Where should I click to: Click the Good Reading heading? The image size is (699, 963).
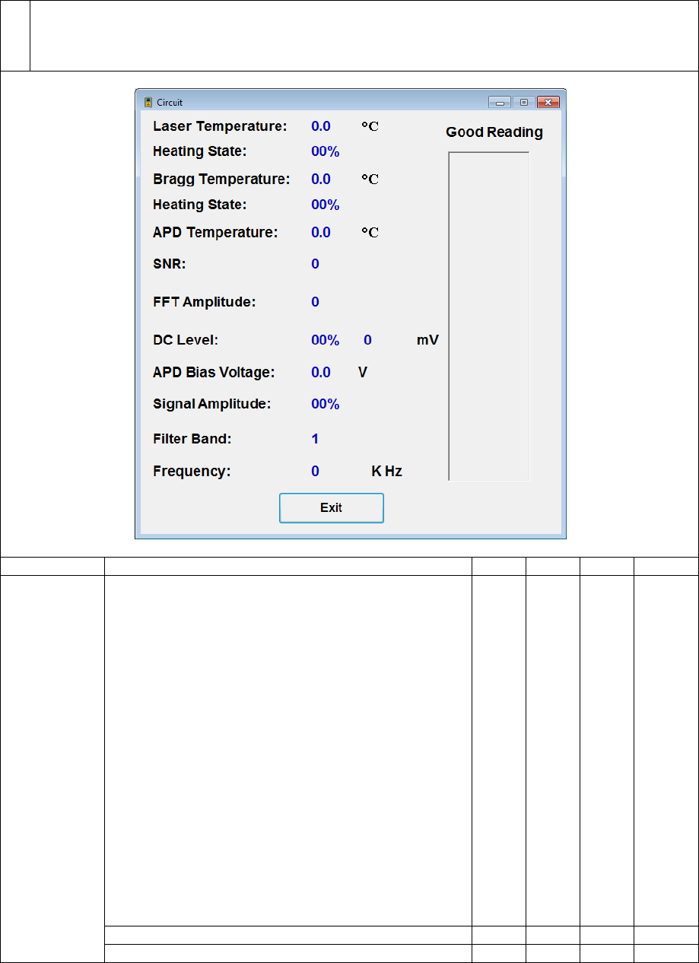(494, 132)
